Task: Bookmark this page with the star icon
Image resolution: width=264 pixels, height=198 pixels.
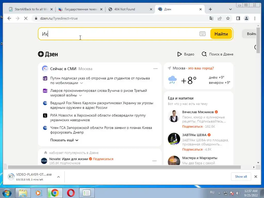Action: pyautogui.click(x=228, y=18)
